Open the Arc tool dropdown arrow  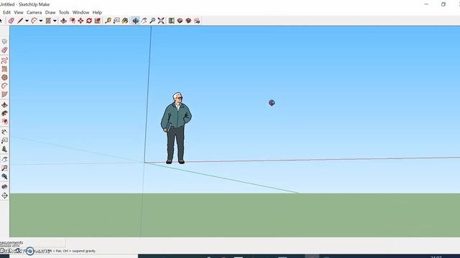click(41, 21)
